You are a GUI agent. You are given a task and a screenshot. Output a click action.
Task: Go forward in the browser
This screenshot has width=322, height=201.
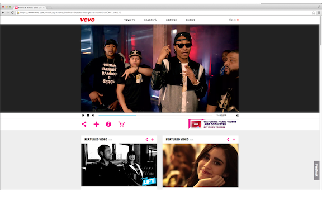click(x=8, y=12)
